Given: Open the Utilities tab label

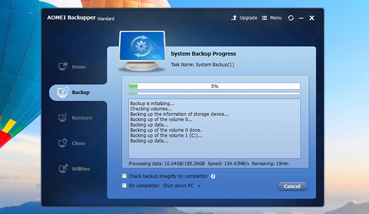Looking at the screenshot, I should click(81, 169).
